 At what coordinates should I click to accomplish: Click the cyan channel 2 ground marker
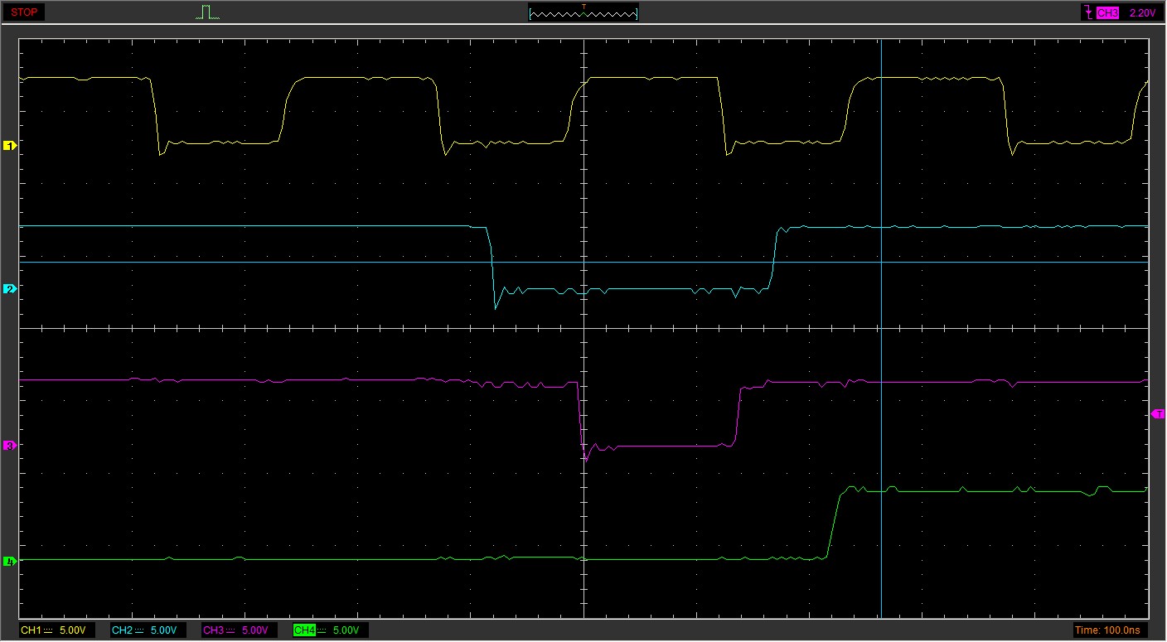point(10,289)
